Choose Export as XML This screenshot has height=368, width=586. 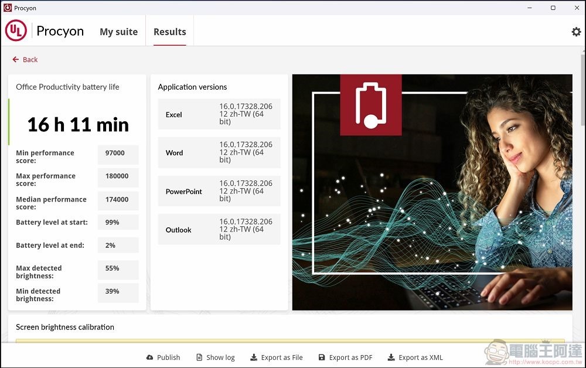pos(415,357)
